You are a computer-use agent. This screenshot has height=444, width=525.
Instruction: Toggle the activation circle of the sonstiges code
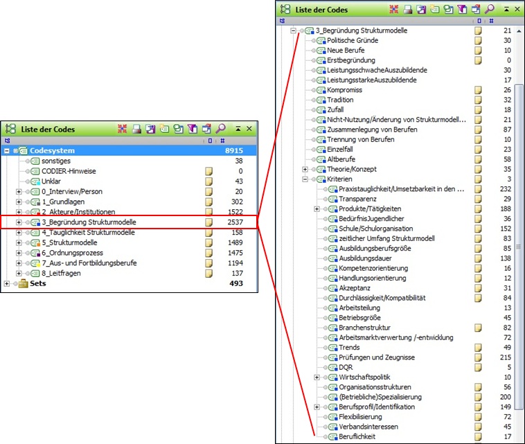28,161
